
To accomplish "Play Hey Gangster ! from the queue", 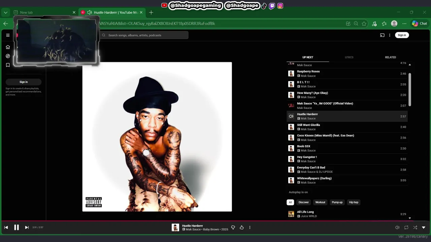I will click(347, 159).
